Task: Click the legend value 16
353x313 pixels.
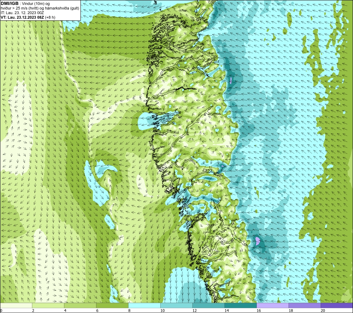Action: 259,311
